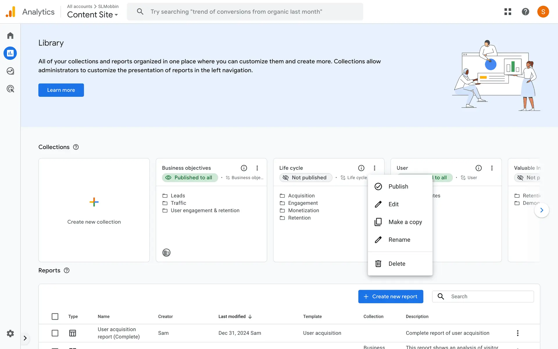
Task: Check the User acquisition report row checkbox
Action: pyautogui.click(x=55, y=333)
